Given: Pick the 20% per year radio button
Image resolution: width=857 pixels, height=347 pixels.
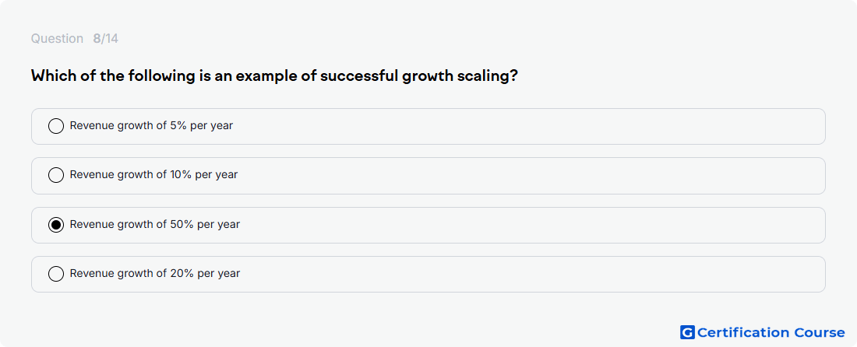Looking at the screenshot, I should [x=56, y=274].
